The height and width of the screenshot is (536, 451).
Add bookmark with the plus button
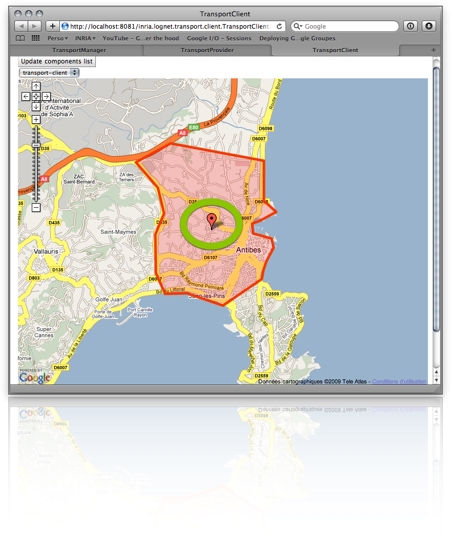52,26
